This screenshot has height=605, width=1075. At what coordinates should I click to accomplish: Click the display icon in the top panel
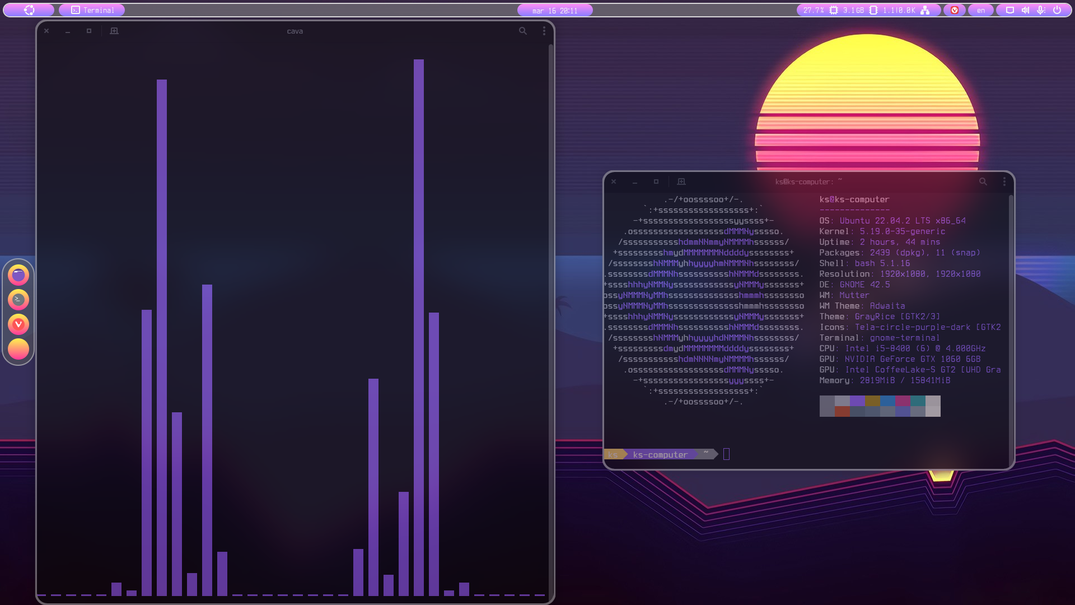(x=1009, y=10)
